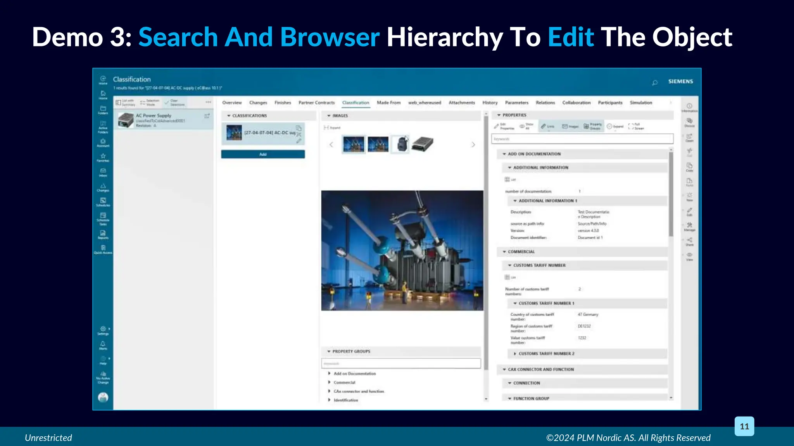Click the No Active Change icon
Viewport: 794px width, 446px height.
(103, 377)
